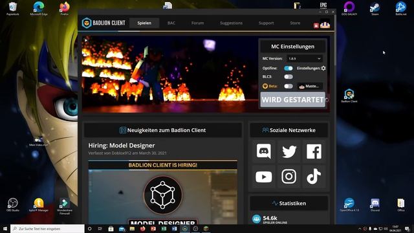Switch to the Spielen tab

tap(144, 23)
